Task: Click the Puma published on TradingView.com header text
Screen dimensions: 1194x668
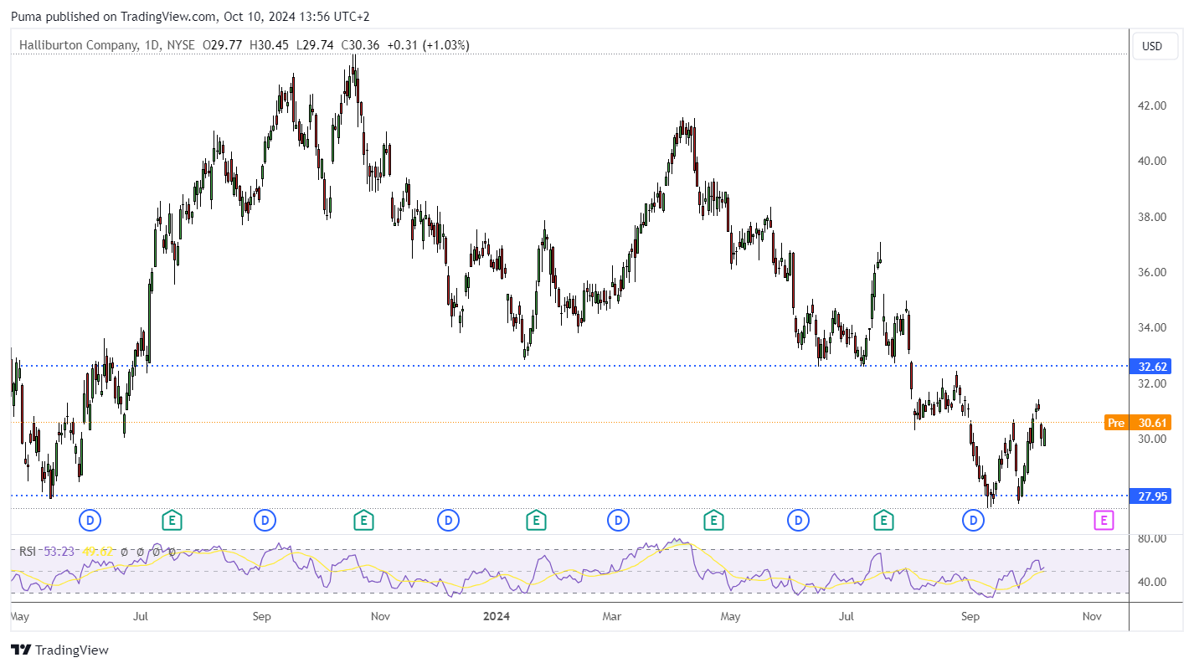Action: (190, 16)
